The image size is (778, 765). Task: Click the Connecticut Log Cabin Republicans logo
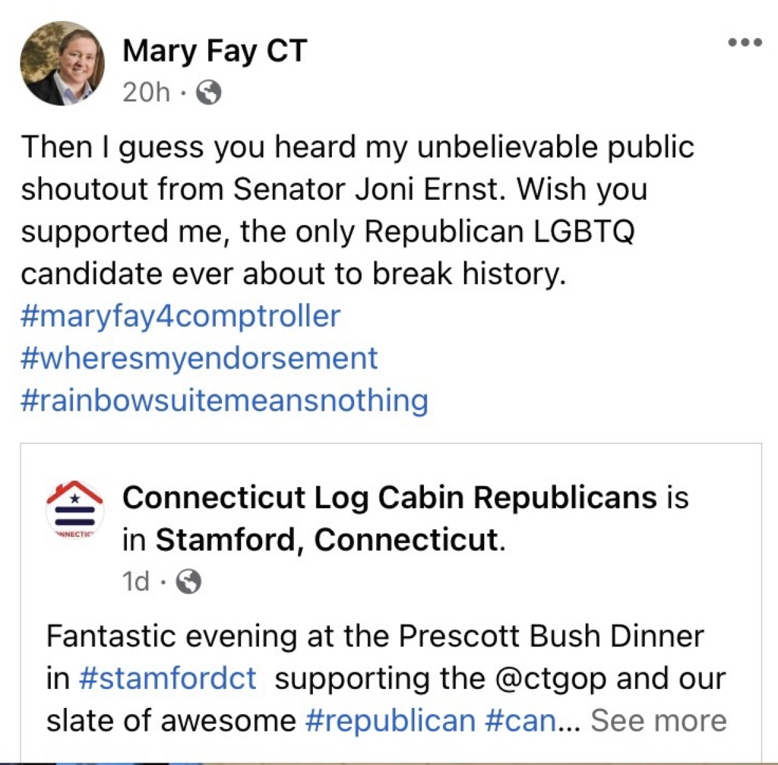75,510
